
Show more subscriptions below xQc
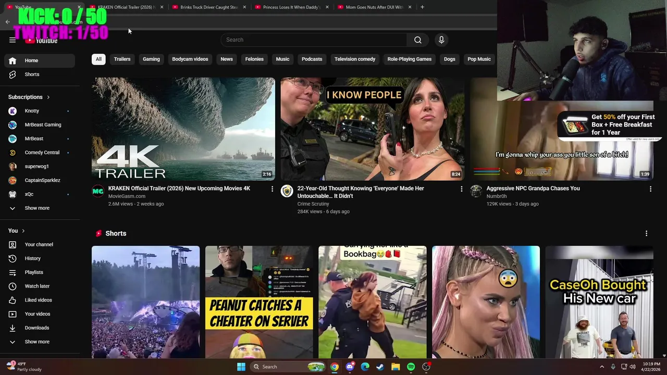pyautogui.click(x=40, y=208)
